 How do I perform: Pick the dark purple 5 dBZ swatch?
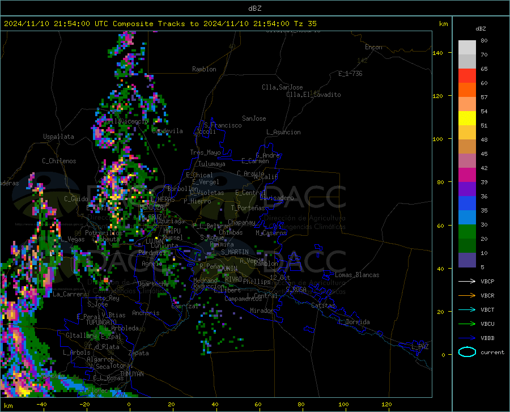point(467,260)
